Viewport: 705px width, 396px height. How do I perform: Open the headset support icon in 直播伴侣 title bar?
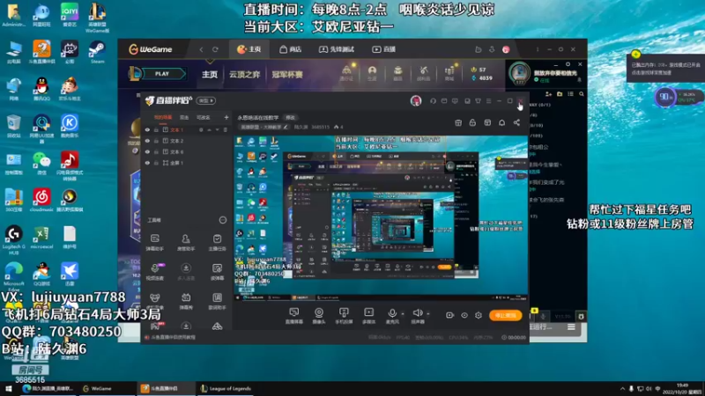[433, 101]
